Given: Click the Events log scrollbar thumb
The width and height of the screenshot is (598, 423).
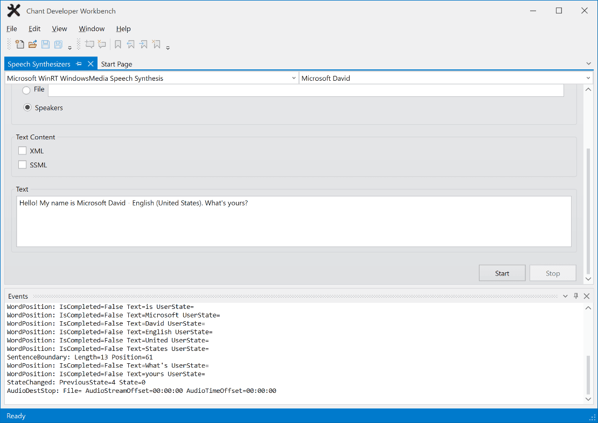Looking at the screenshot, I should [588, 375].
